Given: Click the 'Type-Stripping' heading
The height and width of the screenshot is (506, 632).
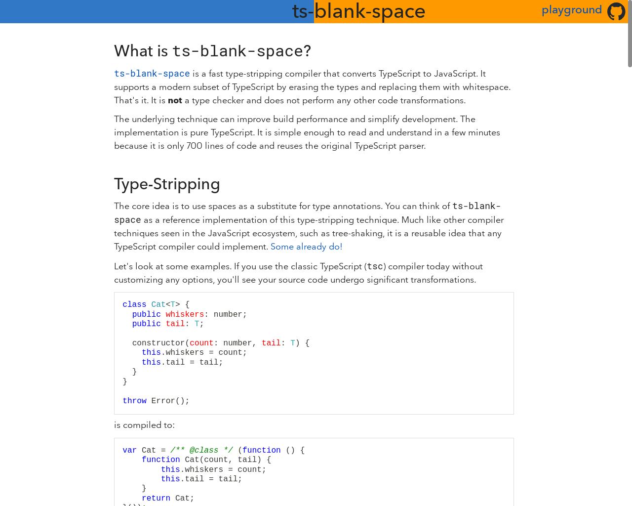Looking at the screenshot, I should (167, 184).
